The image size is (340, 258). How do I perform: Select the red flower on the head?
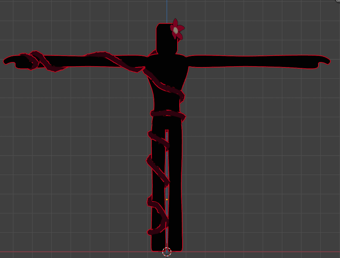pos(177,30)
